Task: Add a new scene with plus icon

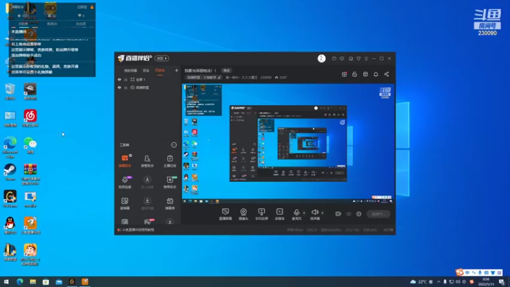Action: 177,70
